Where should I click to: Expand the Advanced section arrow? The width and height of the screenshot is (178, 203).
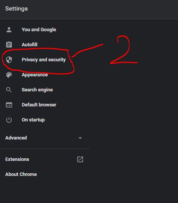(x=80, y=138)
